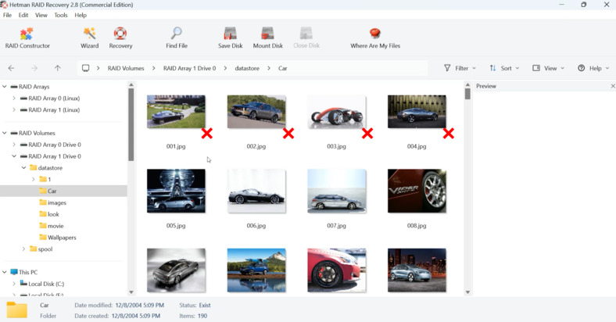The width and height of the screenshot is (616, 322).
Task: Select 004.jpg thumbnail
Action: 417,112
